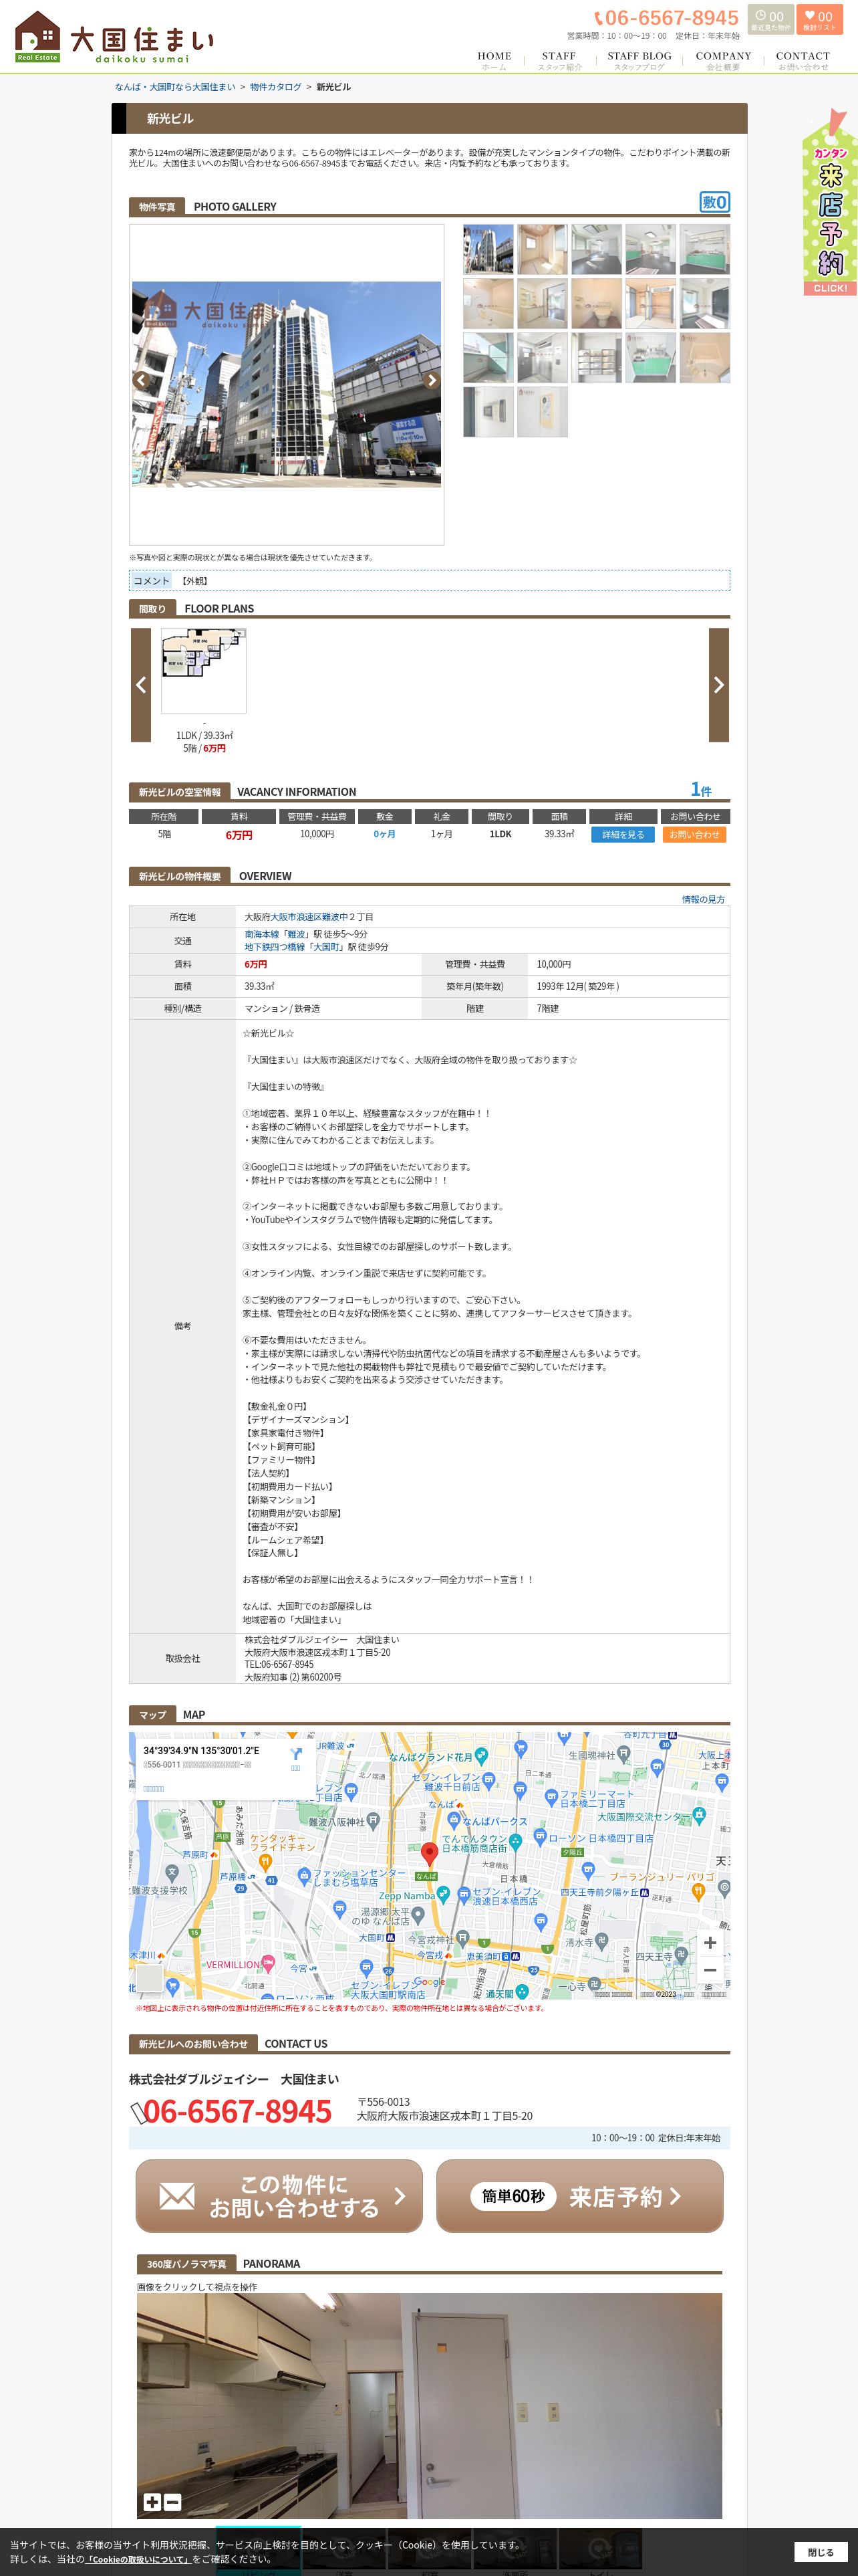Select the exterior building thumbnail
The height and width of the screenshot is (2576, 858).
pyautogui.click(x=488, y=249)
